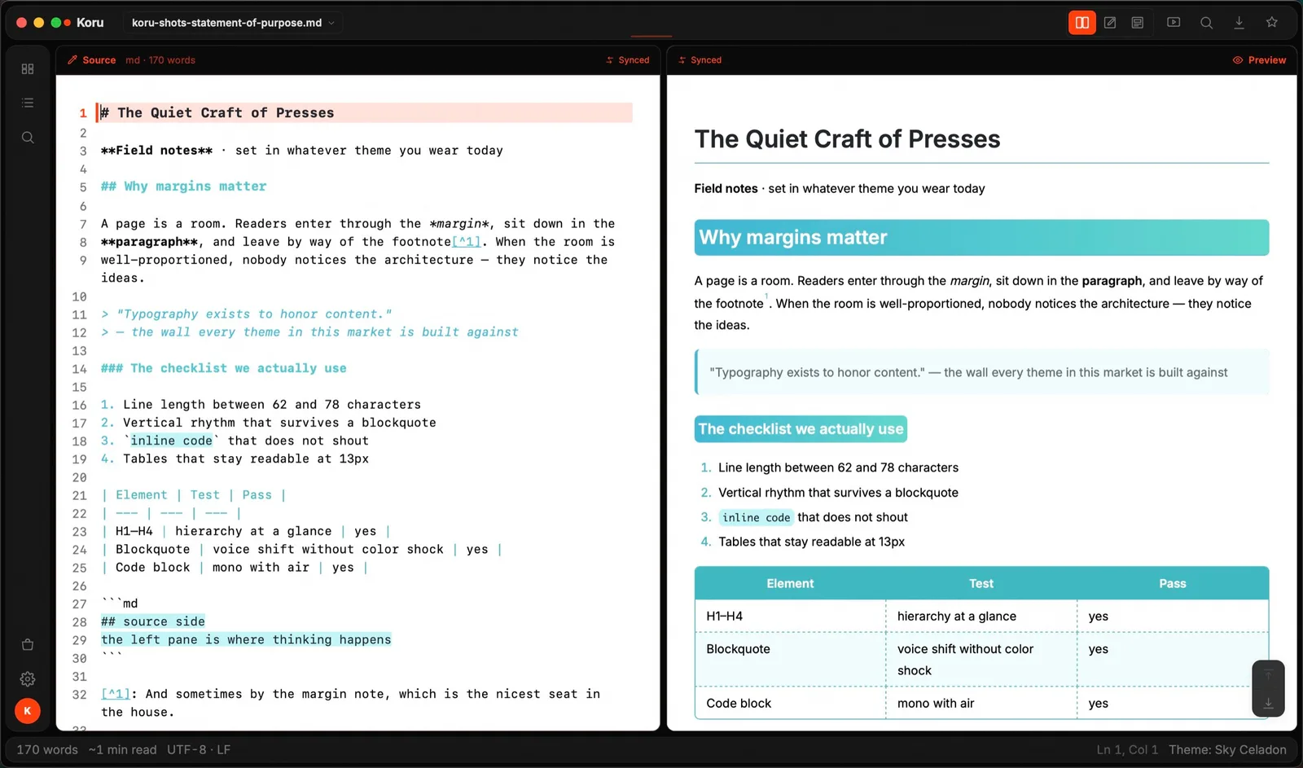Click 170 words in the status bar
Image resolution: width=1303 pixels, height=768 pixels.
coord(47,750)
